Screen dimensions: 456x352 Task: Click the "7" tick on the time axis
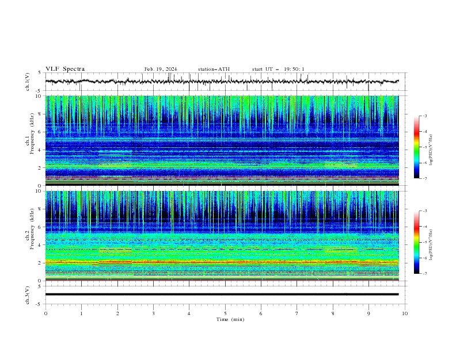coord(297,313)
